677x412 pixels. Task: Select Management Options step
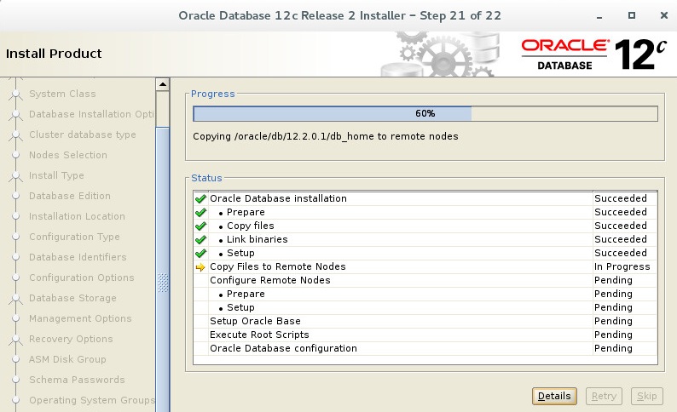80,318
